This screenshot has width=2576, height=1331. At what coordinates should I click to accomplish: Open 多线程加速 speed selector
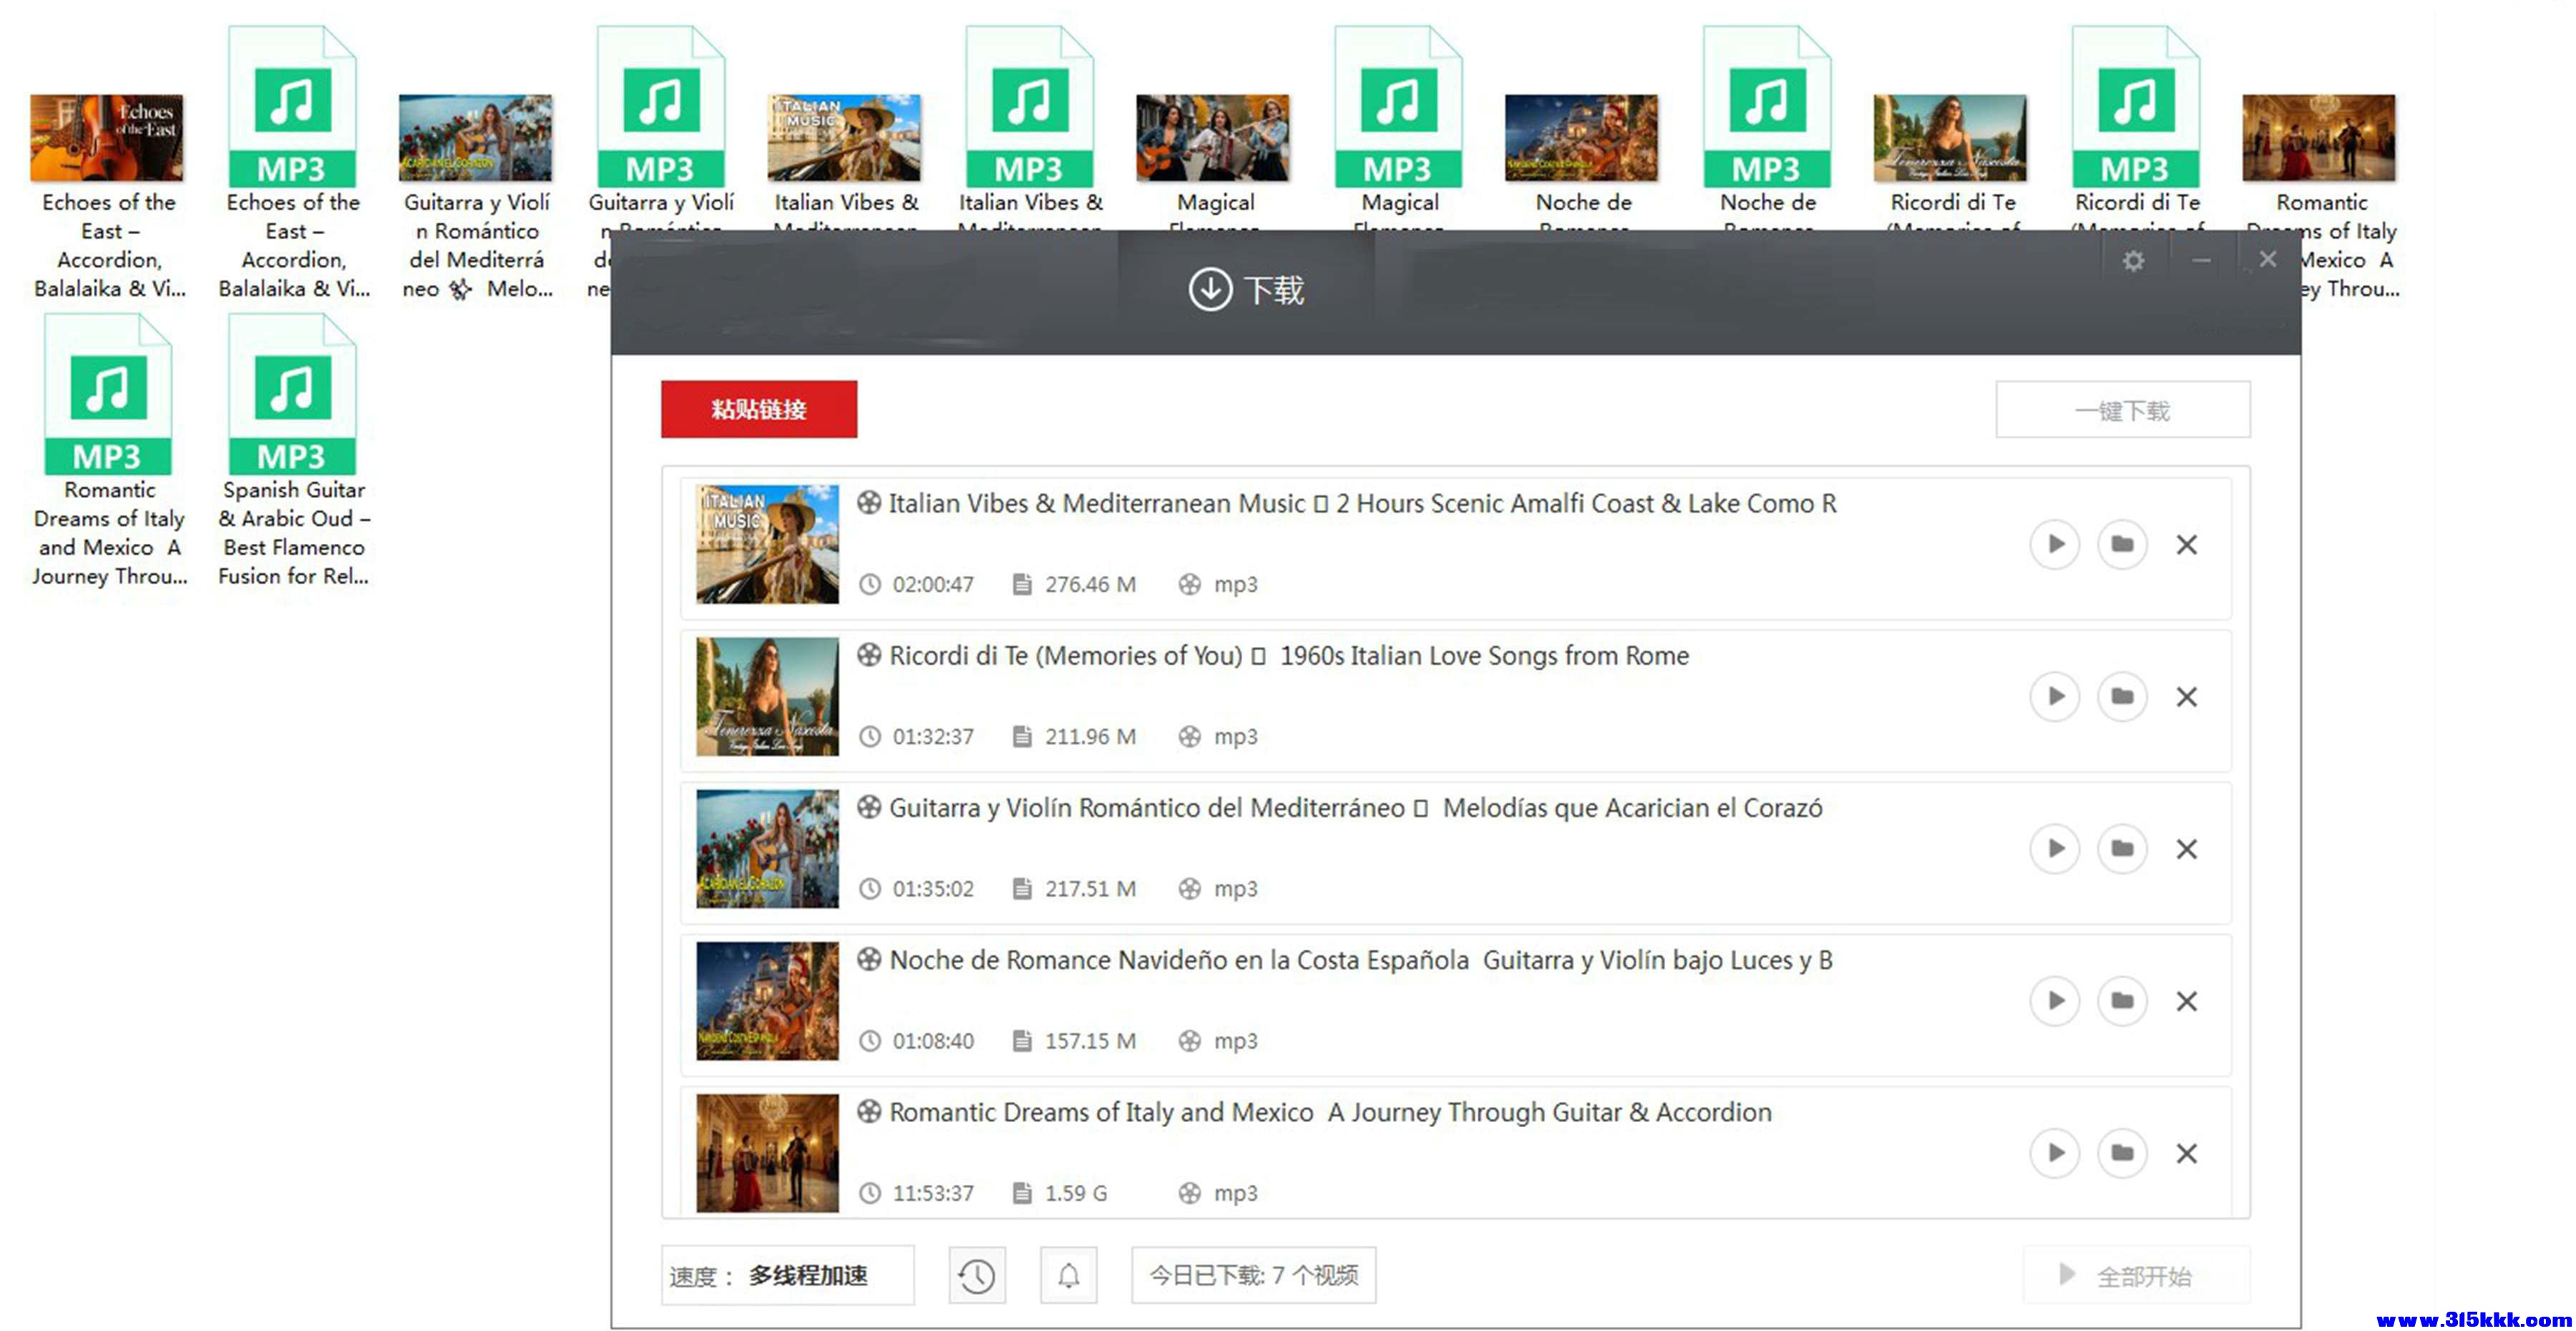(807, 1275)
